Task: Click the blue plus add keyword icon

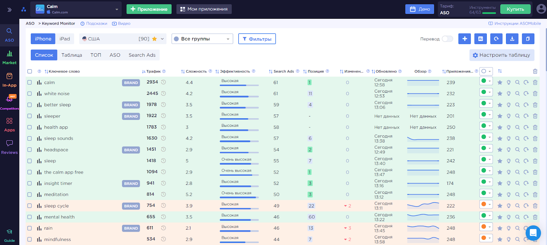Action: (465, 39)
